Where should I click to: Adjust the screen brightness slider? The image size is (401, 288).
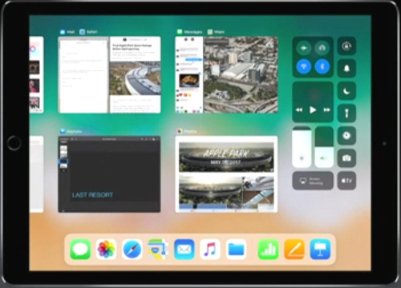click(x=302, y=147)
